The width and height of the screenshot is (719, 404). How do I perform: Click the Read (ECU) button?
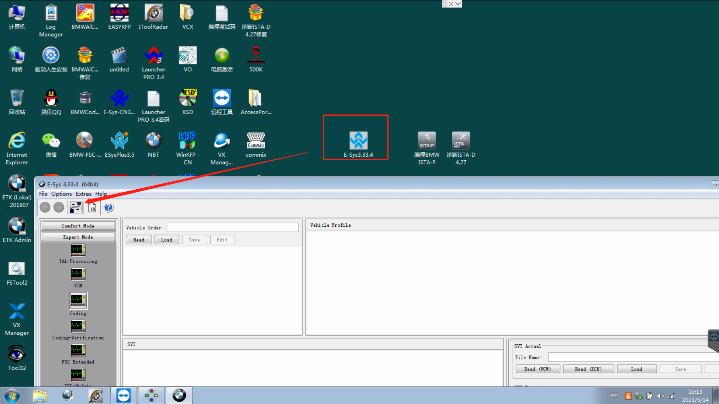pyautogui.click(x=588, y=369)
